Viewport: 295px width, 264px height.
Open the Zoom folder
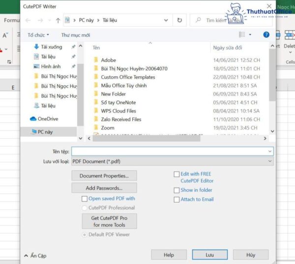108,128
